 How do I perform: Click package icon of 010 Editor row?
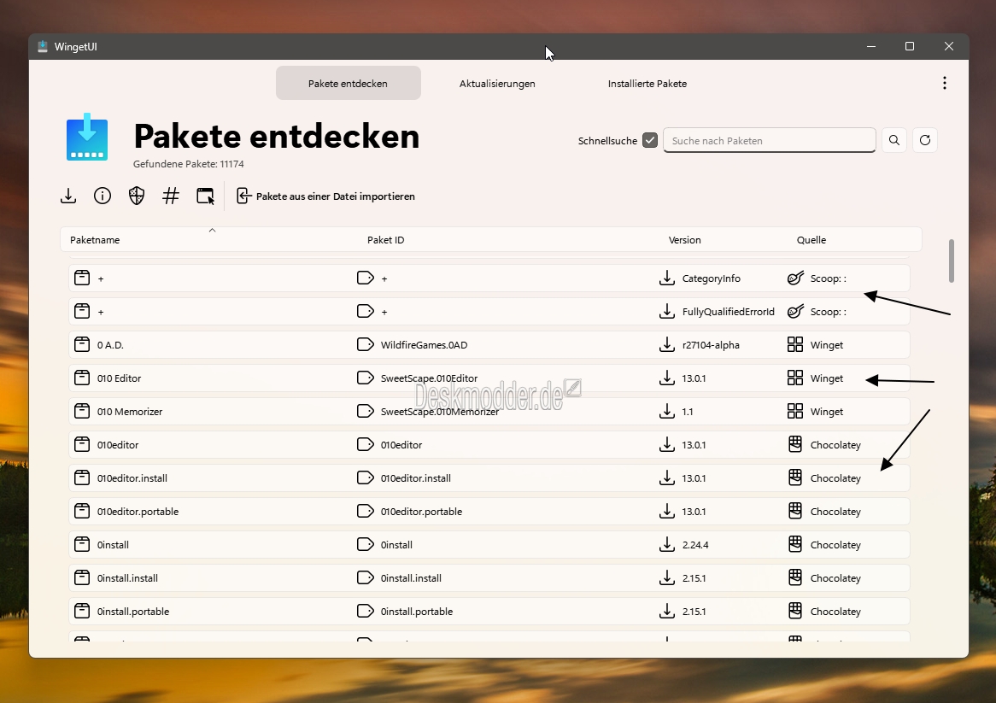pyautogui.click(x=82, y=378)
